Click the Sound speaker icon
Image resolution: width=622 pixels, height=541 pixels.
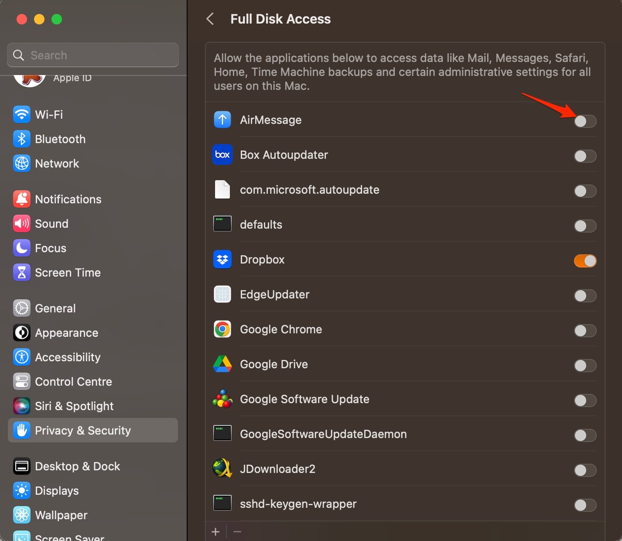[22, 224]
